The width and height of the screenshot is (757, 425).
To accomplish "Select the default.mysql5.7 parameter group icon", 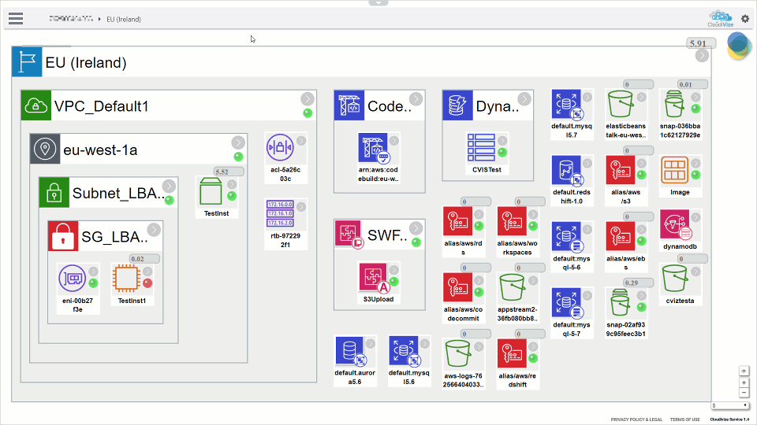I will [567, 104].
